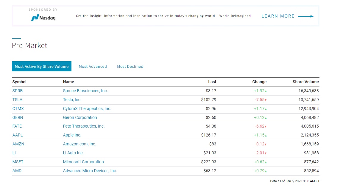
Task: Click Amazon.com, Inc. name link
Action: click(x=79, y=144)
